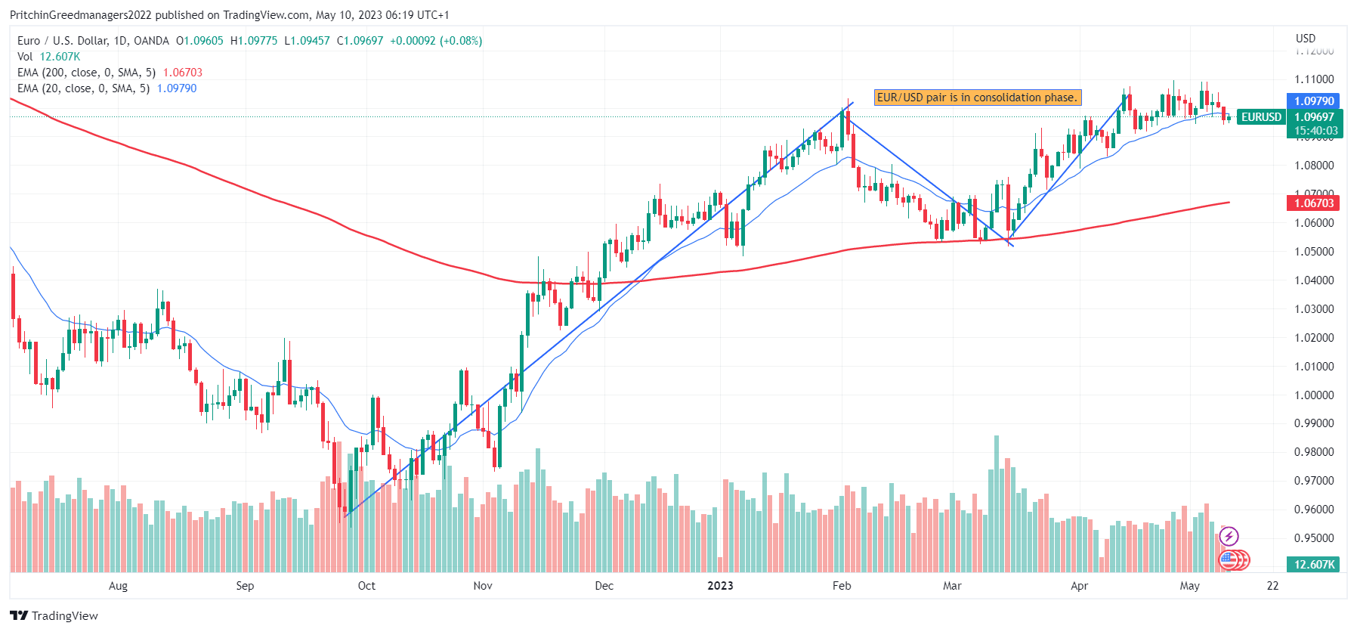Click the 22 date label on time axis
Image resolution: width=1357 pixels, height=632 pixels.
coord(1273,586)
